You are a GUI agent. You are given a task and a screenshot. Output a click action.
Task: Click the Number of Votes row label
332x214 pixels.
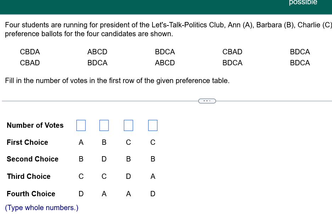point(35,125)
